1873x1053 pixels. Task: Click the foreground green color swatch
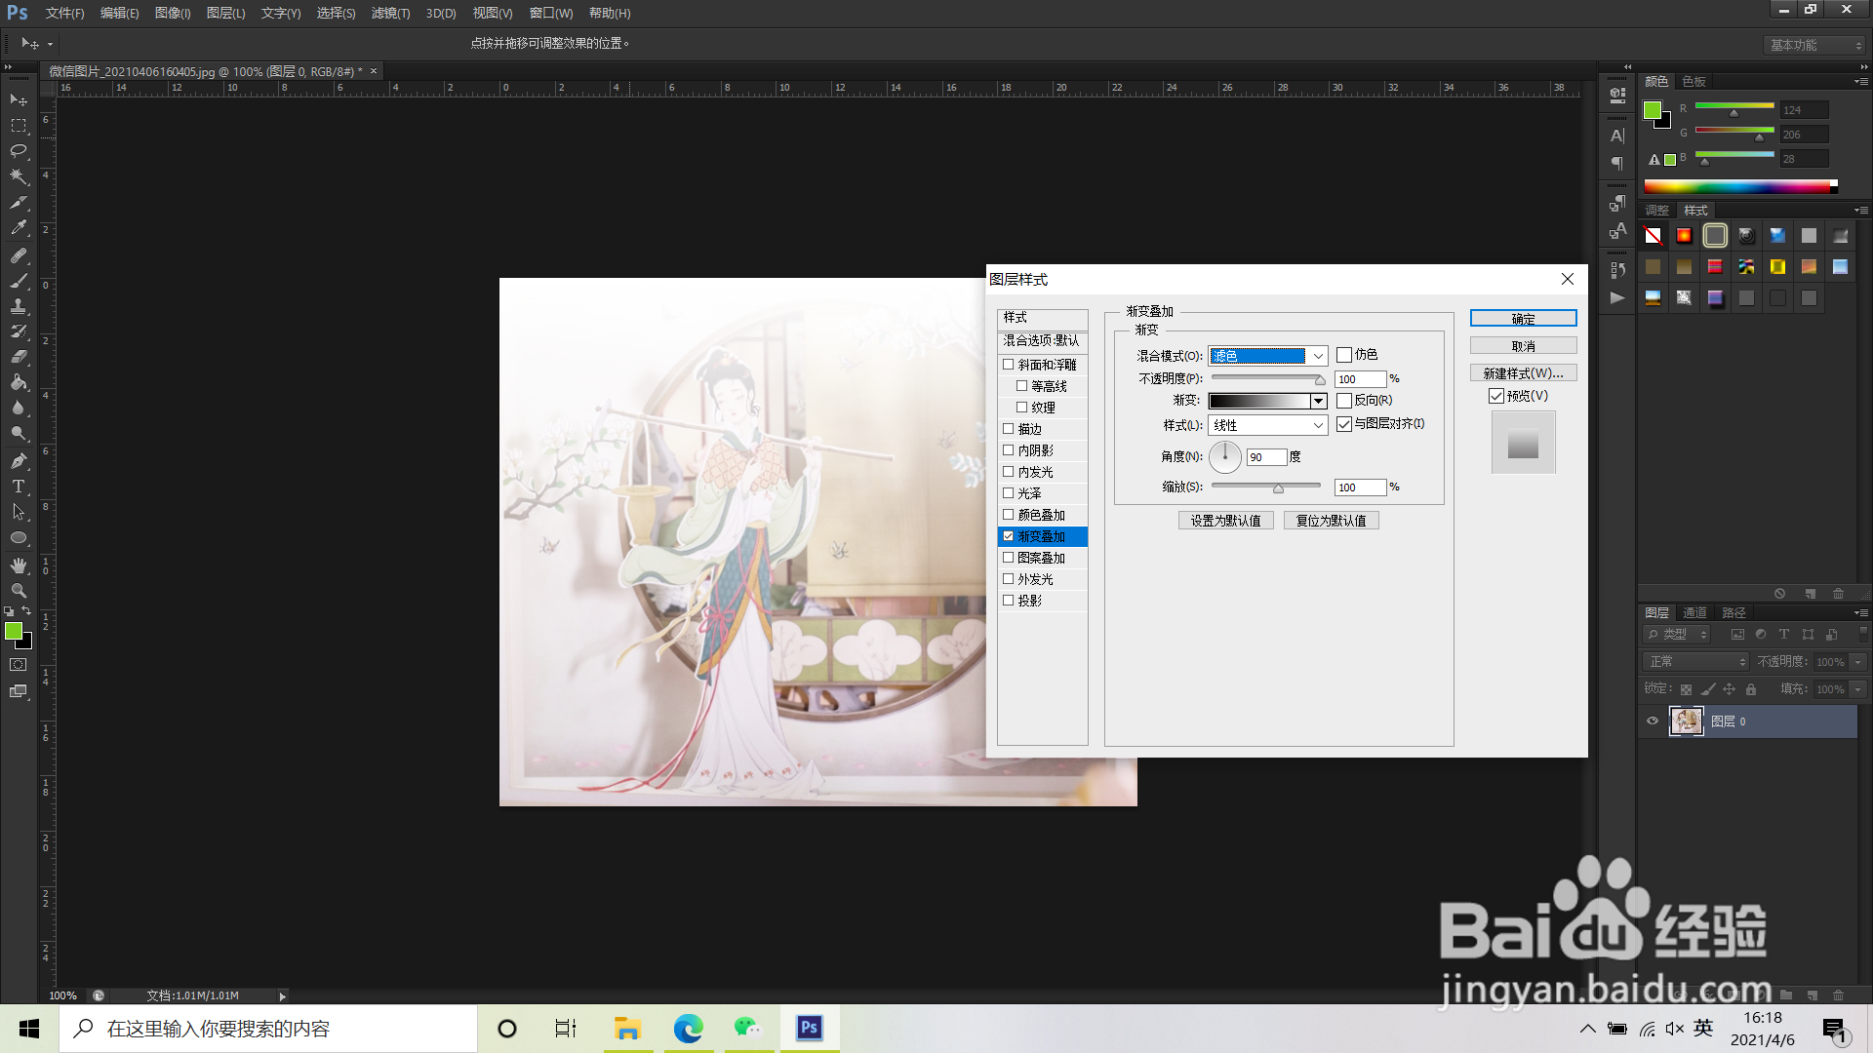coord(13,632)
